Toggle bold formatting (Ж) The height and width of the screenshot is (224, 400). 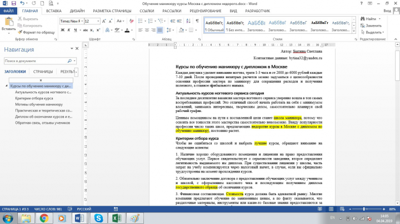tap(62, 30)
